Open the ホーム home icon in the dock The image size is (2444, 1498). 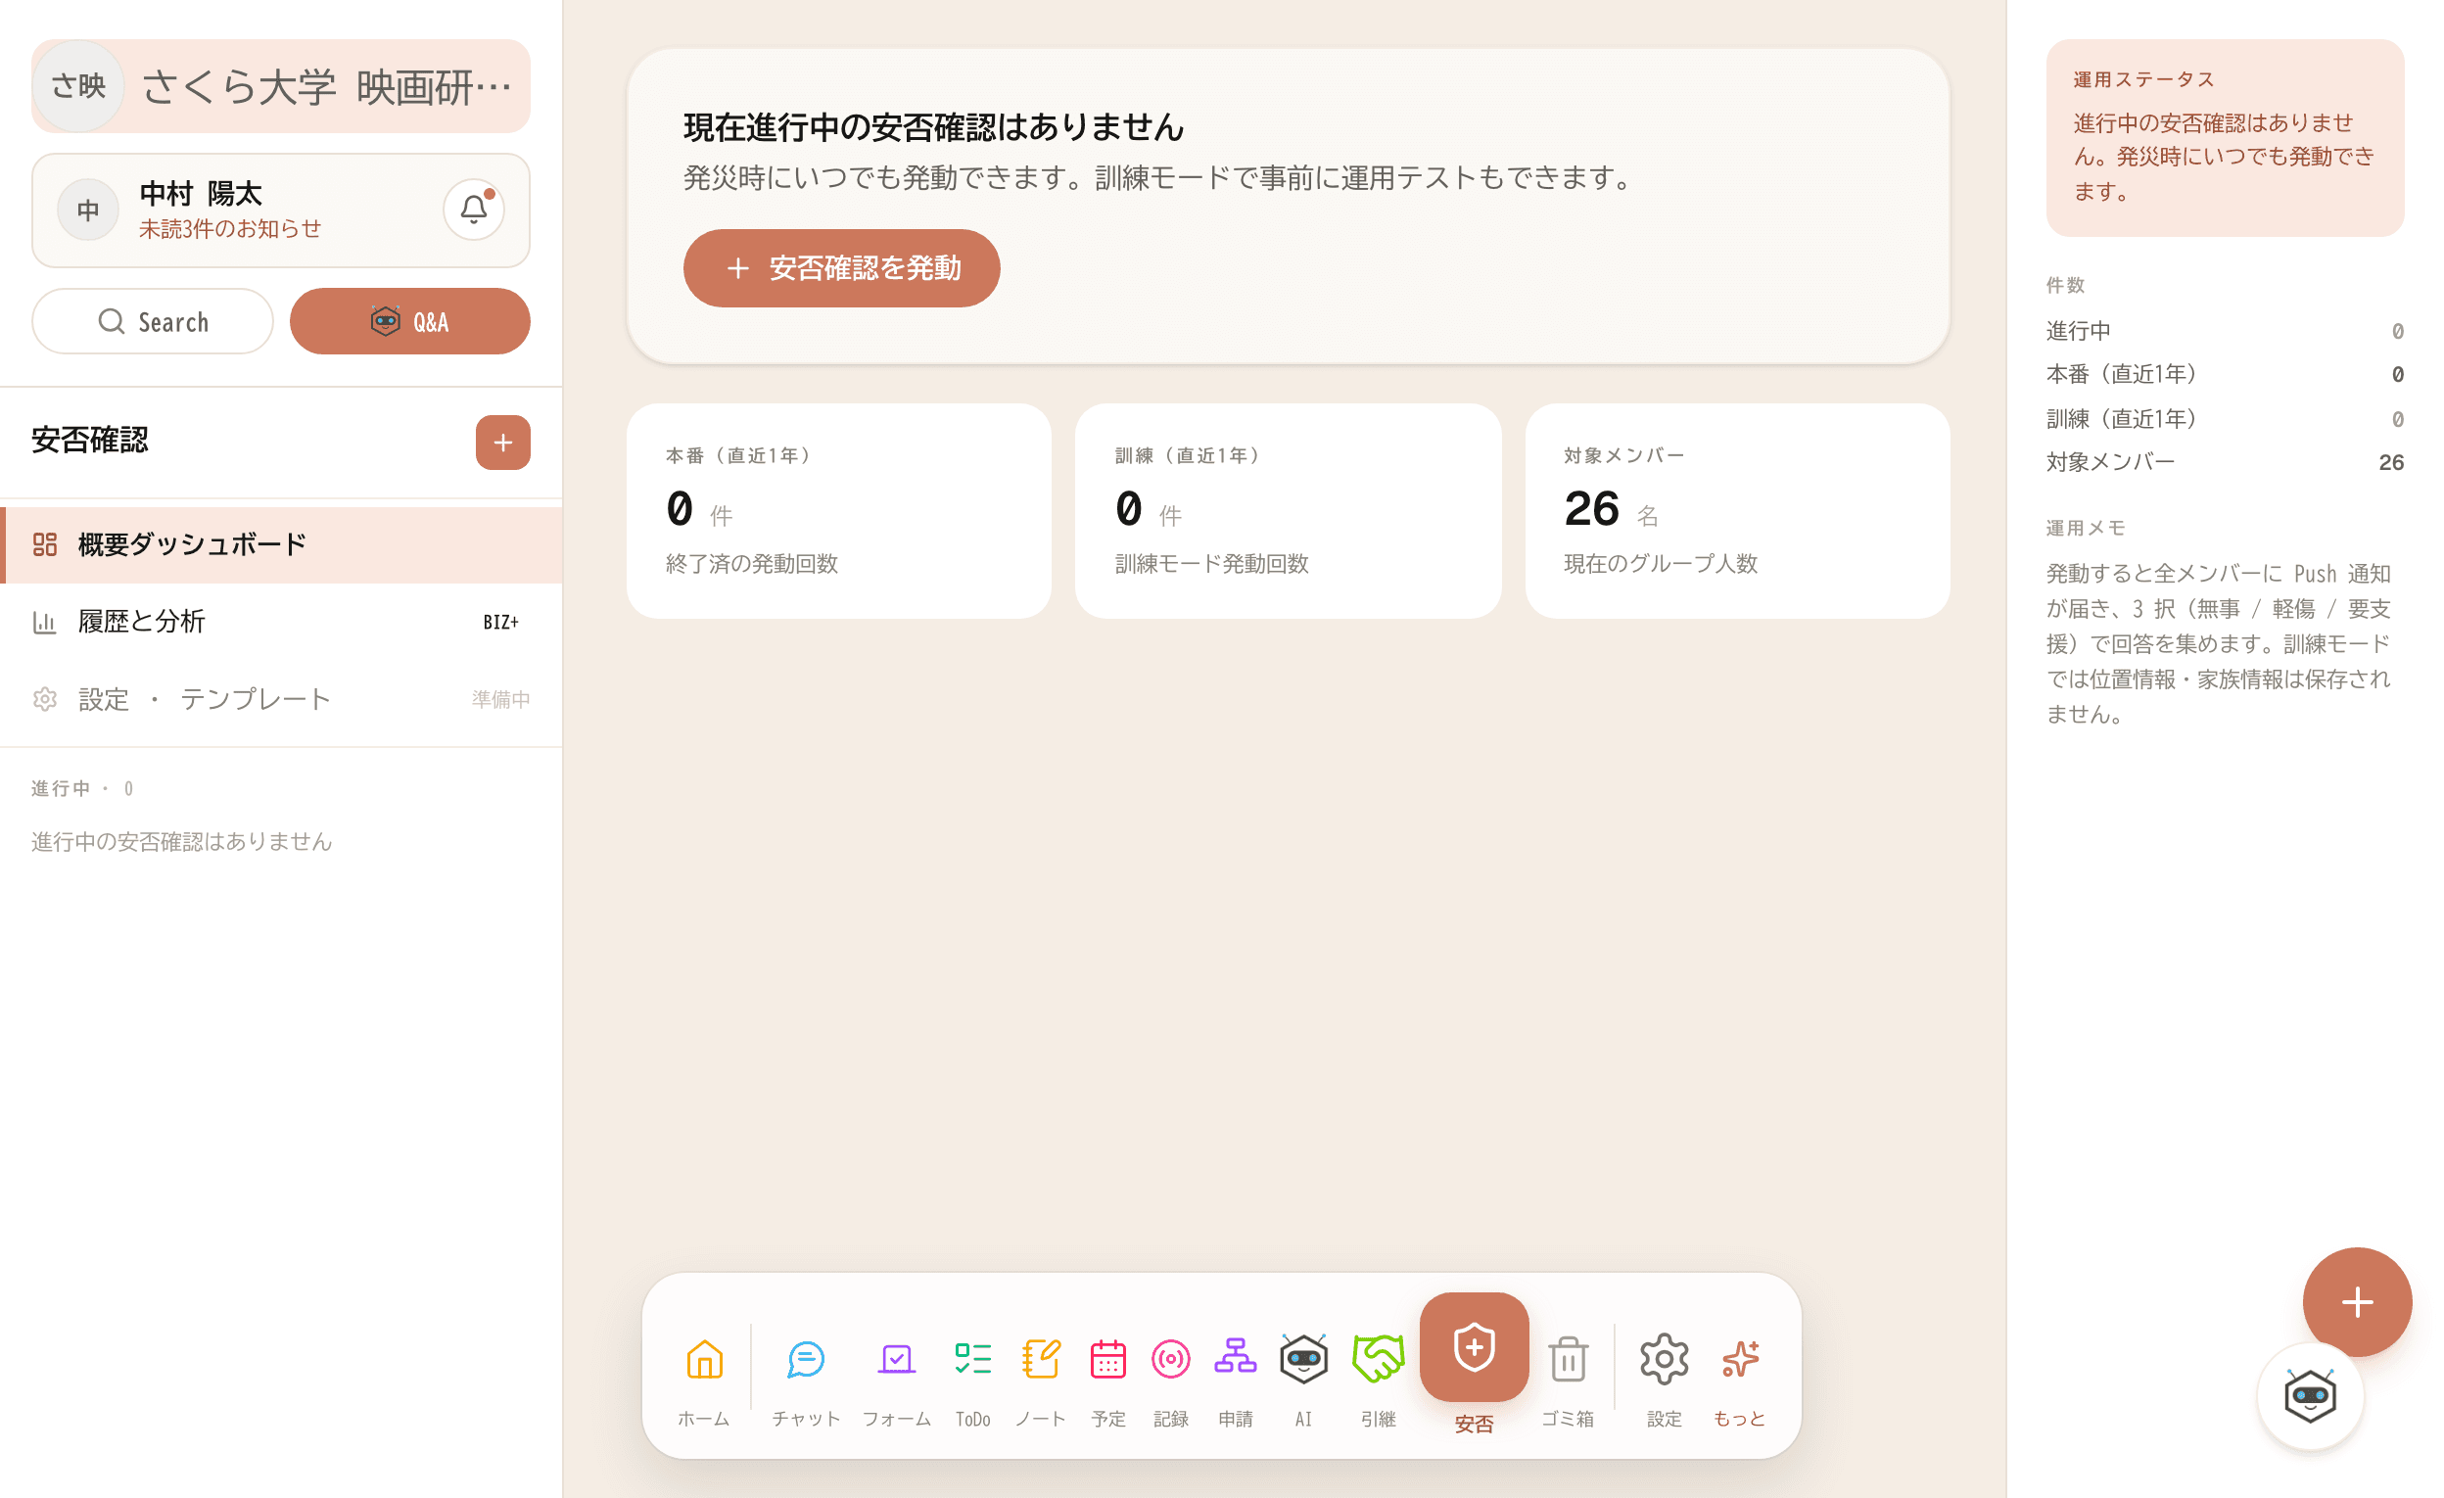click(x=703, y=1359)
